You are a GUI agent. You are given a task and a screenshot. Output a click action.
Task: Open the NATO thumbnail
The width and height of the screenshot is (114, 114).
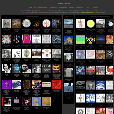coord(37,53)
